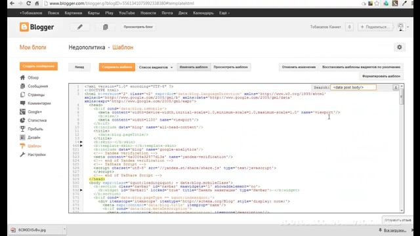This screenshot has width=420, height=236.
Task: Click the Создать сообщение button
Action: click(39, 66)
